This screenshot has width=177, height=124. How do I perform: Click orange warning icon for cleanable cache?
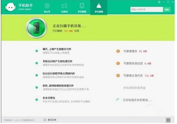click(118, 51)
